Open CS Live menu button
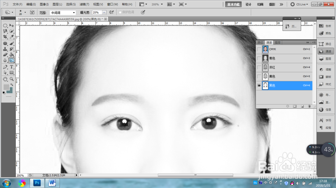336x188 pixels. point(299,4)
